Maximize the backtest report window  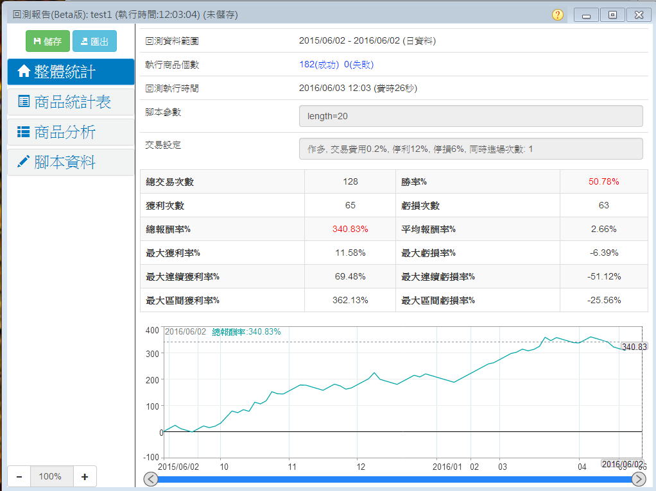pyautogui.click(x=612, y=15)
